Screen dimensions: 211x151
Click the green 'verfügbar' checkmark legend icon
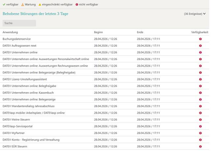(4, 5)
